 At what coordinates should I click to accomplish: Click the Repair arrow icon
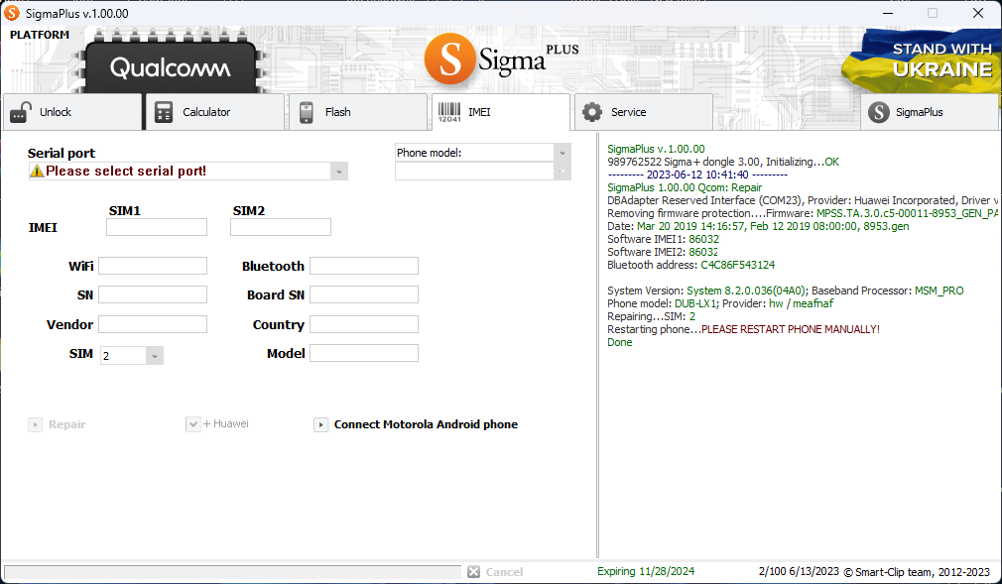coord(35,425)
